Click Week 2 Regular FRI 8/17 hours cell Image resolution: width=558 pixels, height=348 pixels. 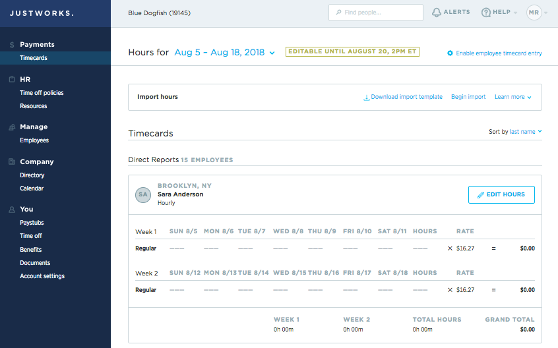[350, 290]
